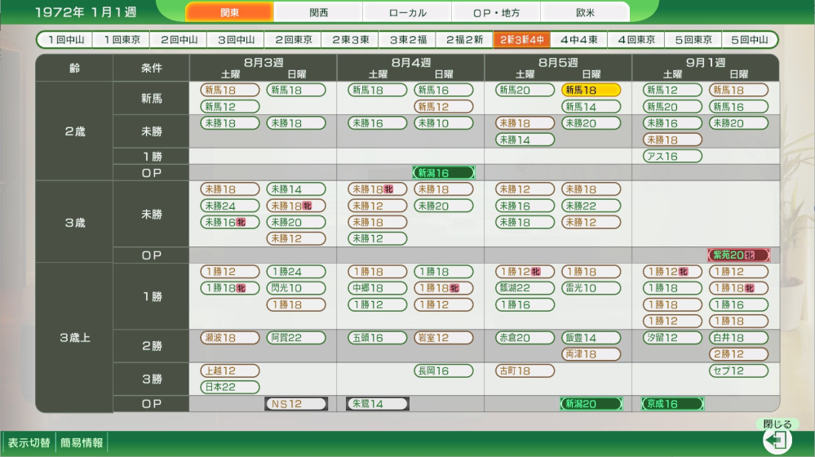
Task: Select the 2回東京 meeting tab
Action: click(x=293, y=39)
